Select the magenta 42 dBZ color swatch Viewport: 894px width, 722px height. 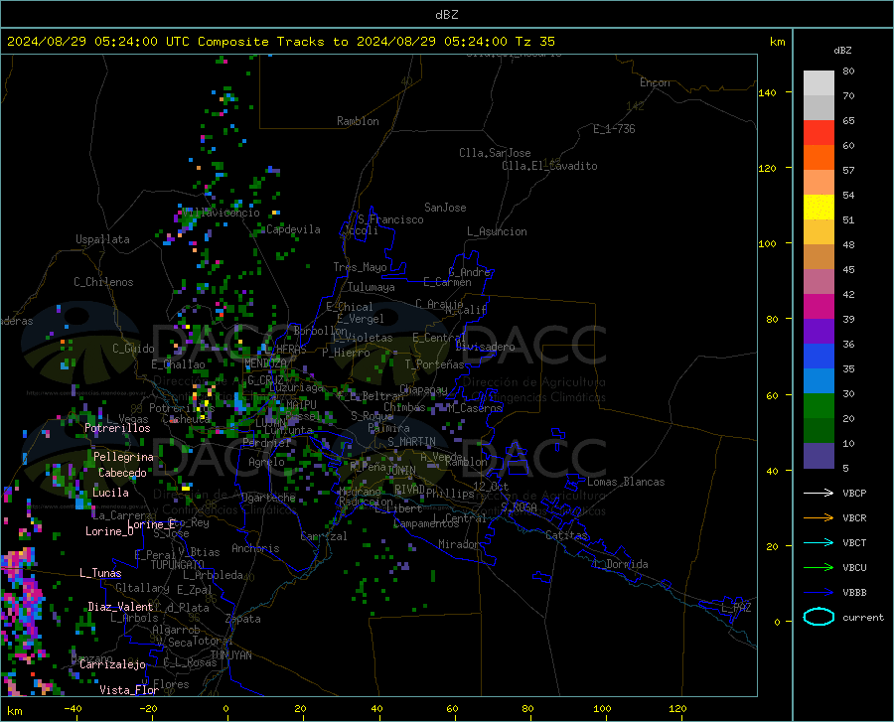point(819,307)
